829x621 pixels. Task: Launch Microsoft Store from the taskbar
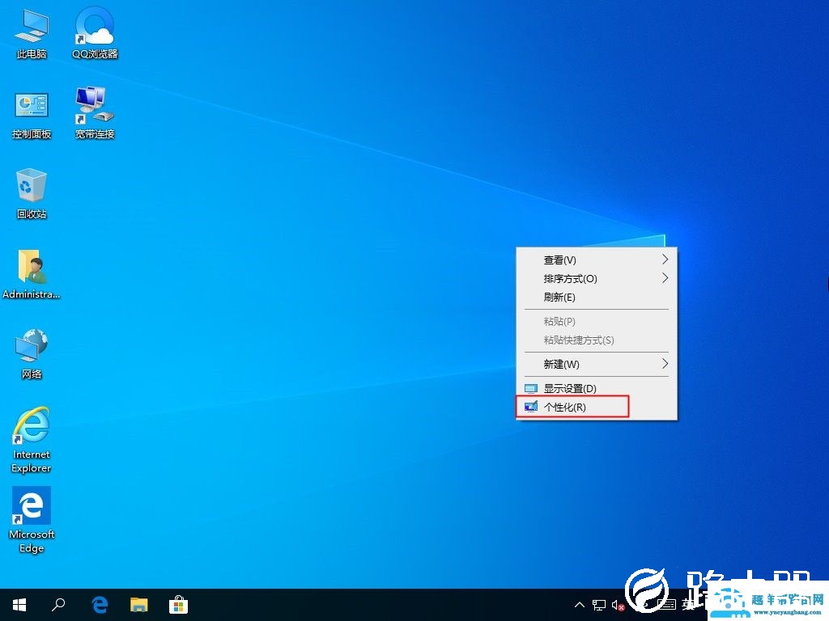pyautogui.click(x=177, y=604)
